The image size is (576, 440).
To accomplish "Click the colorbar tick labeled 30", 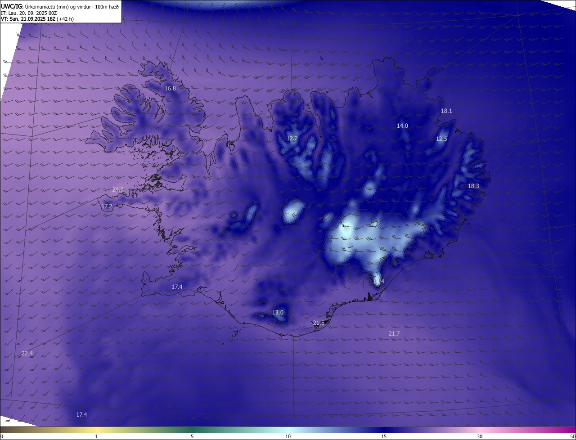I will [480, 436].
